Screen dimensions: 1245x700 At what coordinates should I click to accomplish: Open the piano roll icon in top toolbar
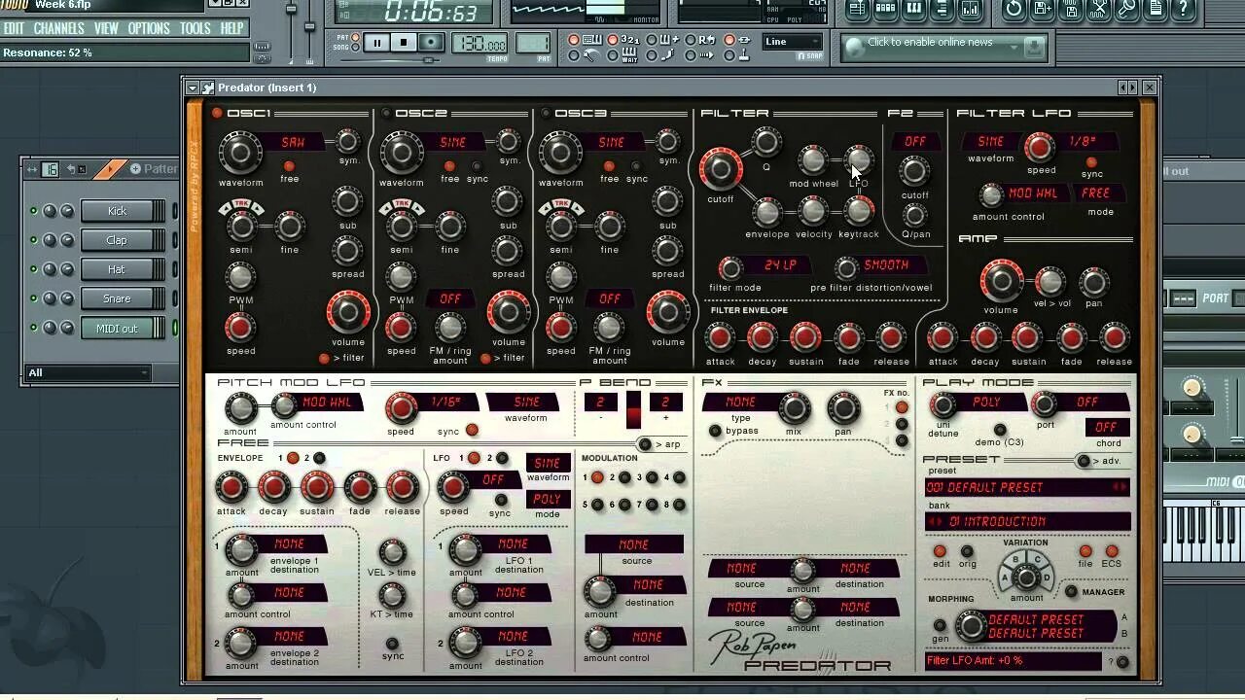tap(913, 10)
